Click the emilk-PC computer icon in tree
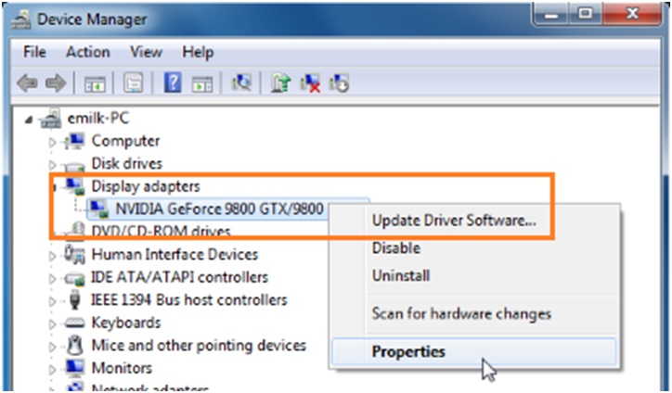The image size is (672, 393). (x=50, y=119)
